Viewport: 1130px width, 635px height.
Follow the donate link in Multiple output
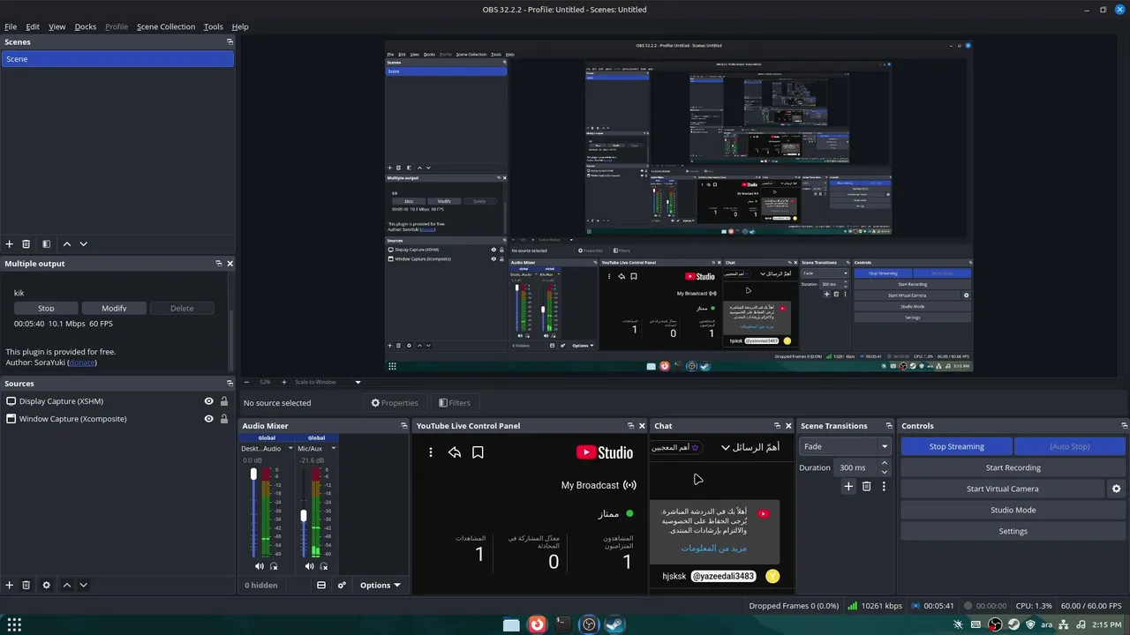82,362
